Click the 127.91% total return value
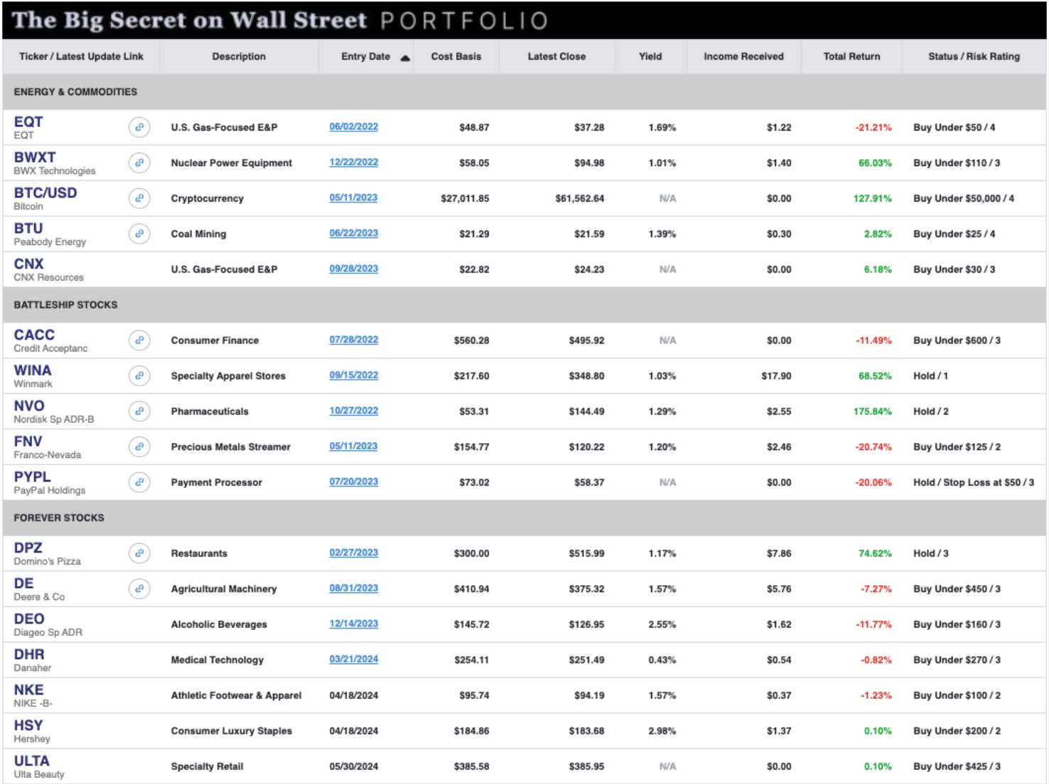This screenshot has width=1049, height=784. [872, 198]
